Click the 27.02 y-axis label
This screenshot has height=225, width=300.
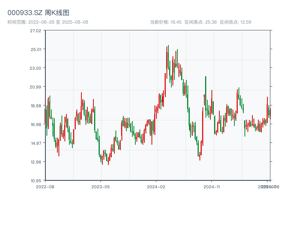pos(36,30)
